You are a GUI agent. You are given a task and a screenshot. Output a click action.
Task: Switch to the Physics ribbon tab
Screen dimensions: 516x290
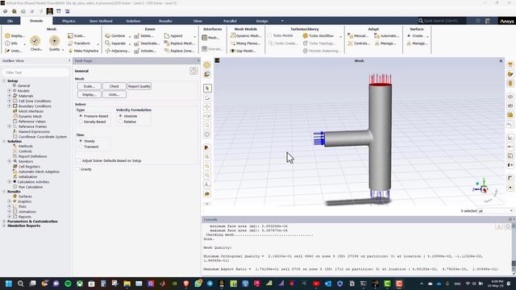tap(69, 21)
